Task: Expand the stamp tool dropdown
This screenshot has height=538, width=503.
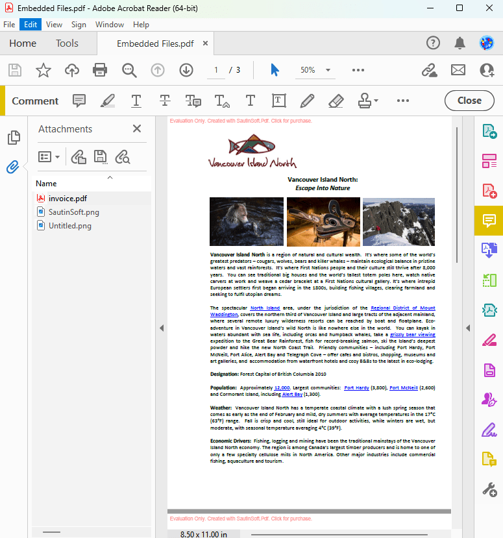Action: (376, 101)
